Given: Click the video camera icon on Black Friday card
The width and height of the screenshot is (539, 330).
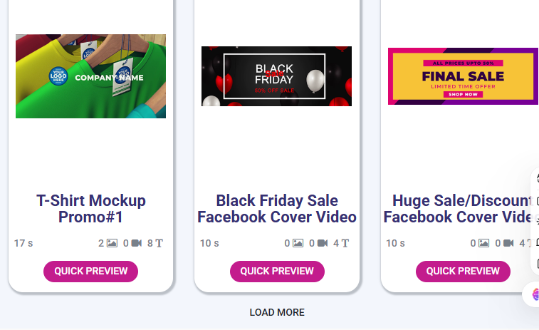Looking at the screenshot, I should point(322,243).
